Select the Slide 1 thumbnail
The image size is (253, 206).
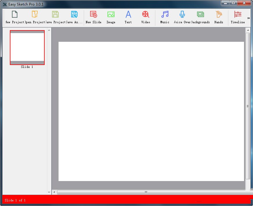click(x=27, y=48)
